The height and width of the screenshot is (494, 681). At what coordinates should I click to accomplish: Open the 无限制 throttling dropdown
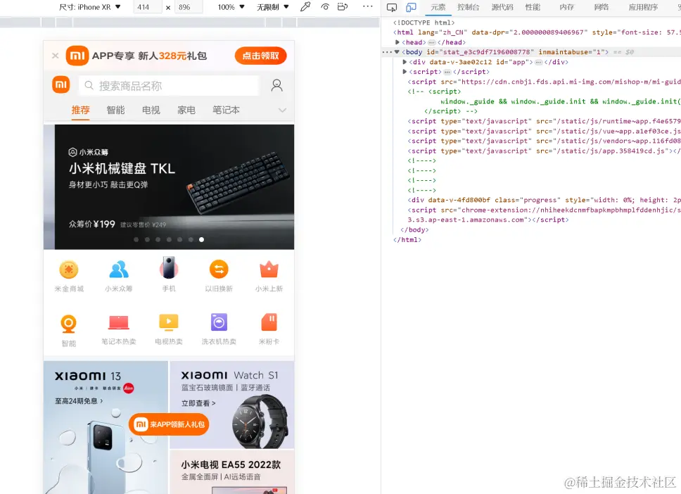(273, 7)
